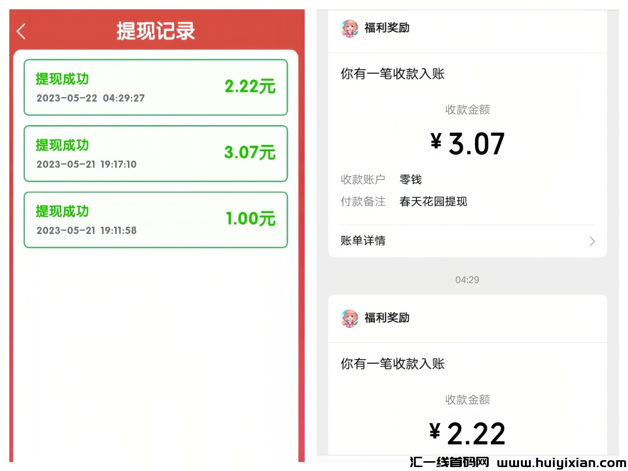Click the 提现成功 label on 1.00元 record
Image resolution: width=628 pixels, height=471 pixels.
pyautogui.click(x=62, y=211)
